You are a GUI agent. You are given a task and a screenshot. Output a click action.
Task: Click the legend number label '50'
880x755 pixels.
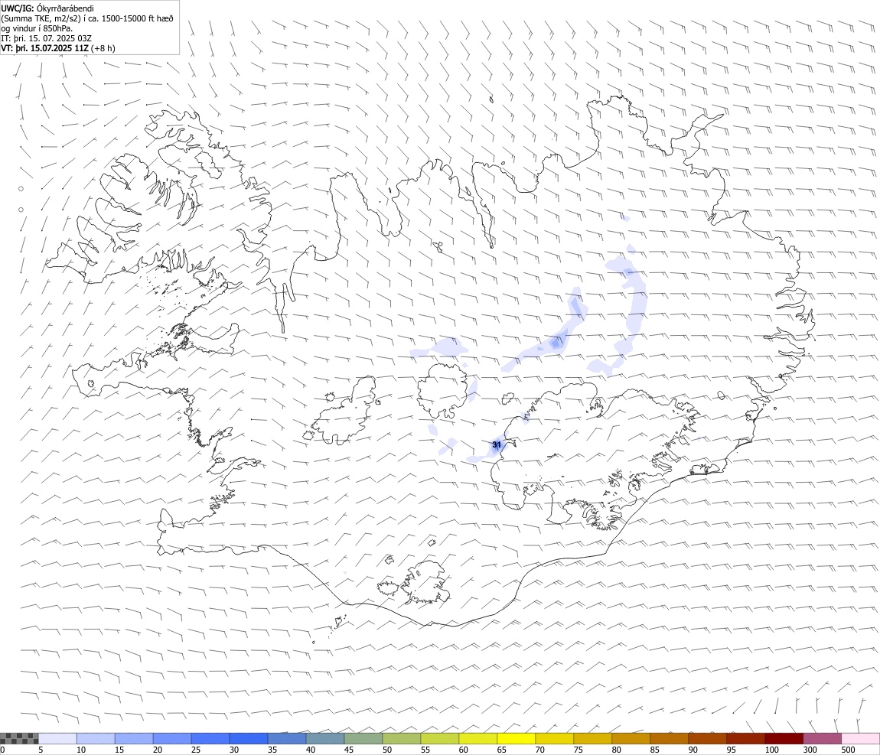pos(387,750)
